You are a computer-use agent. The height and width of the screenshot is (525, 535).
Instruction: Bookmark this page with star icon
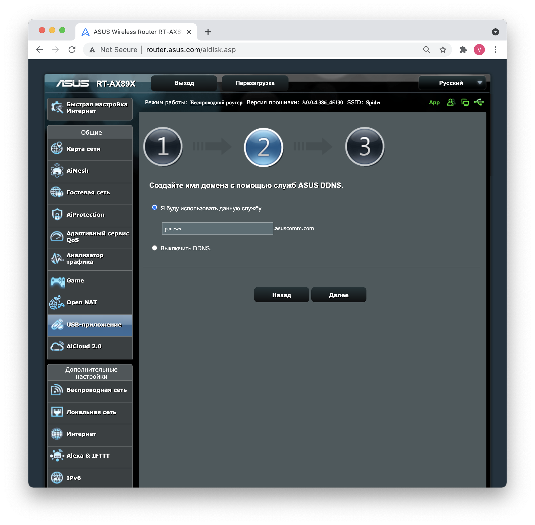(x=443, y=50)
